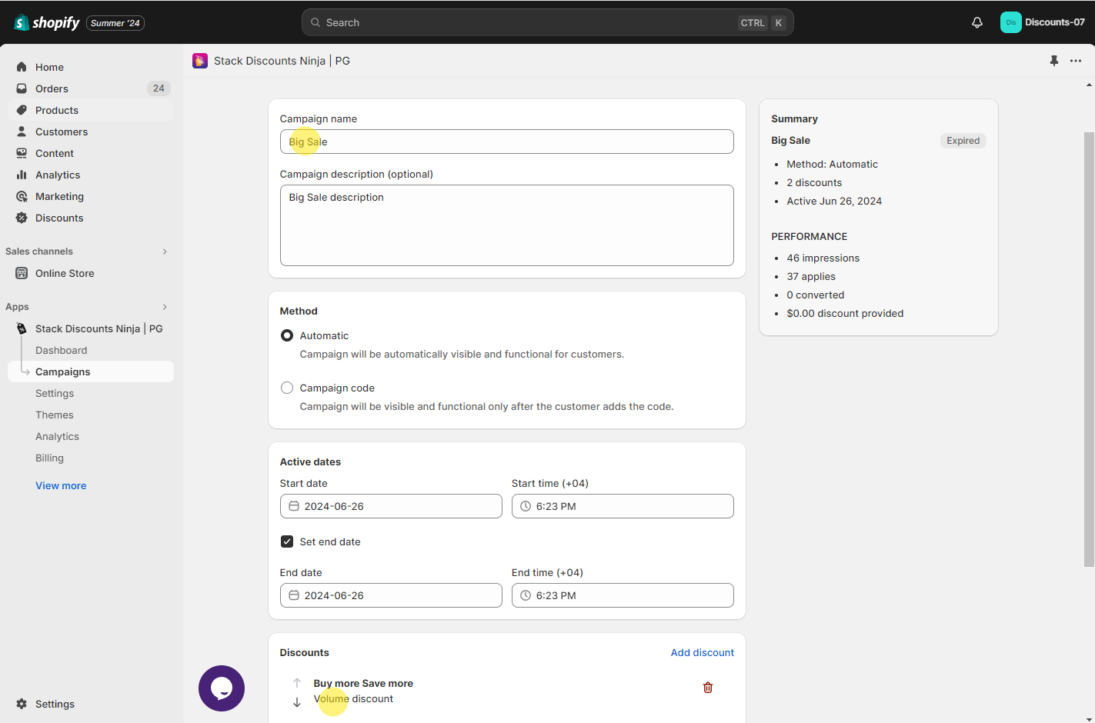Open the Start date picker field
Viewport: 1095px width, 723px height.
point(391,506)
